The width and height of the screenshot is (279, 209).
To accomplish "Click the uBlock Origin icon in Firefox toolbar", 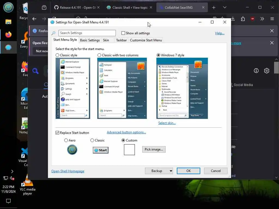I will tap(253, 19).
